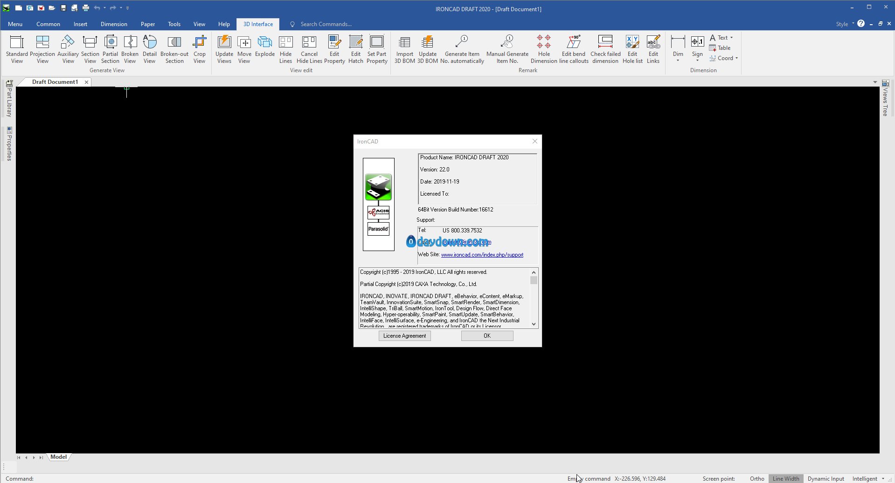The height and width of the screenshot is (483, 895).
Task: Switch to the Common ribbon tab
Action: (x=48, y=24)
